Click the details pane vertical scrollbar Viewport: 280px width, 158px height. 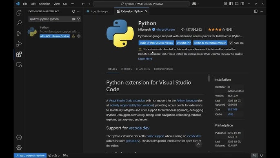click(x=209, y=78)
